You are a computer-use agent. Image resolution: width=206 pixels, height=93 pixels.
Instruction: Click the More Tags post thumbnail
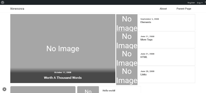(127, 40)
